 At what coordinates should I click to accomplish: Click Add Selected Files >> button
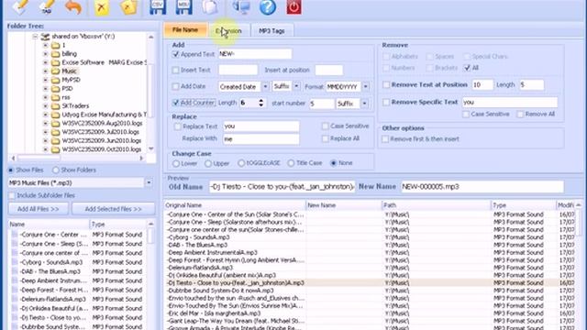click(113, 209)
